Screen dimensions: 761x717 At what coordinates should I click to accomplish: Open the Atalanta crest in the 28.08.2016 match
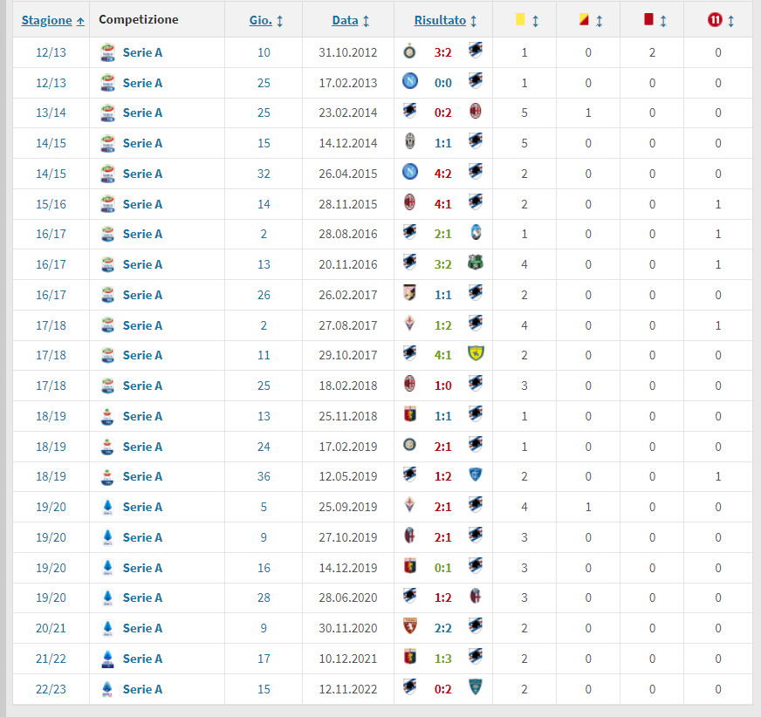click(x=476, y=233)
